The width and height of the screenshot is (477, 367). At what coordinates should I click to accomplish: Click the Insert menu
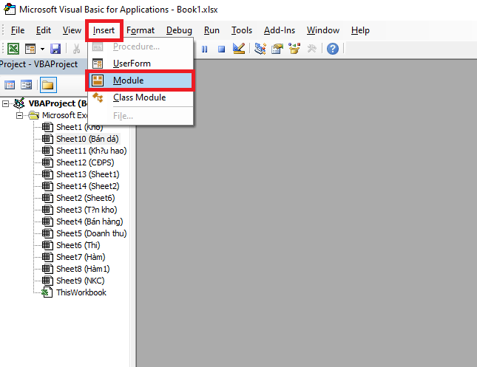104,30
